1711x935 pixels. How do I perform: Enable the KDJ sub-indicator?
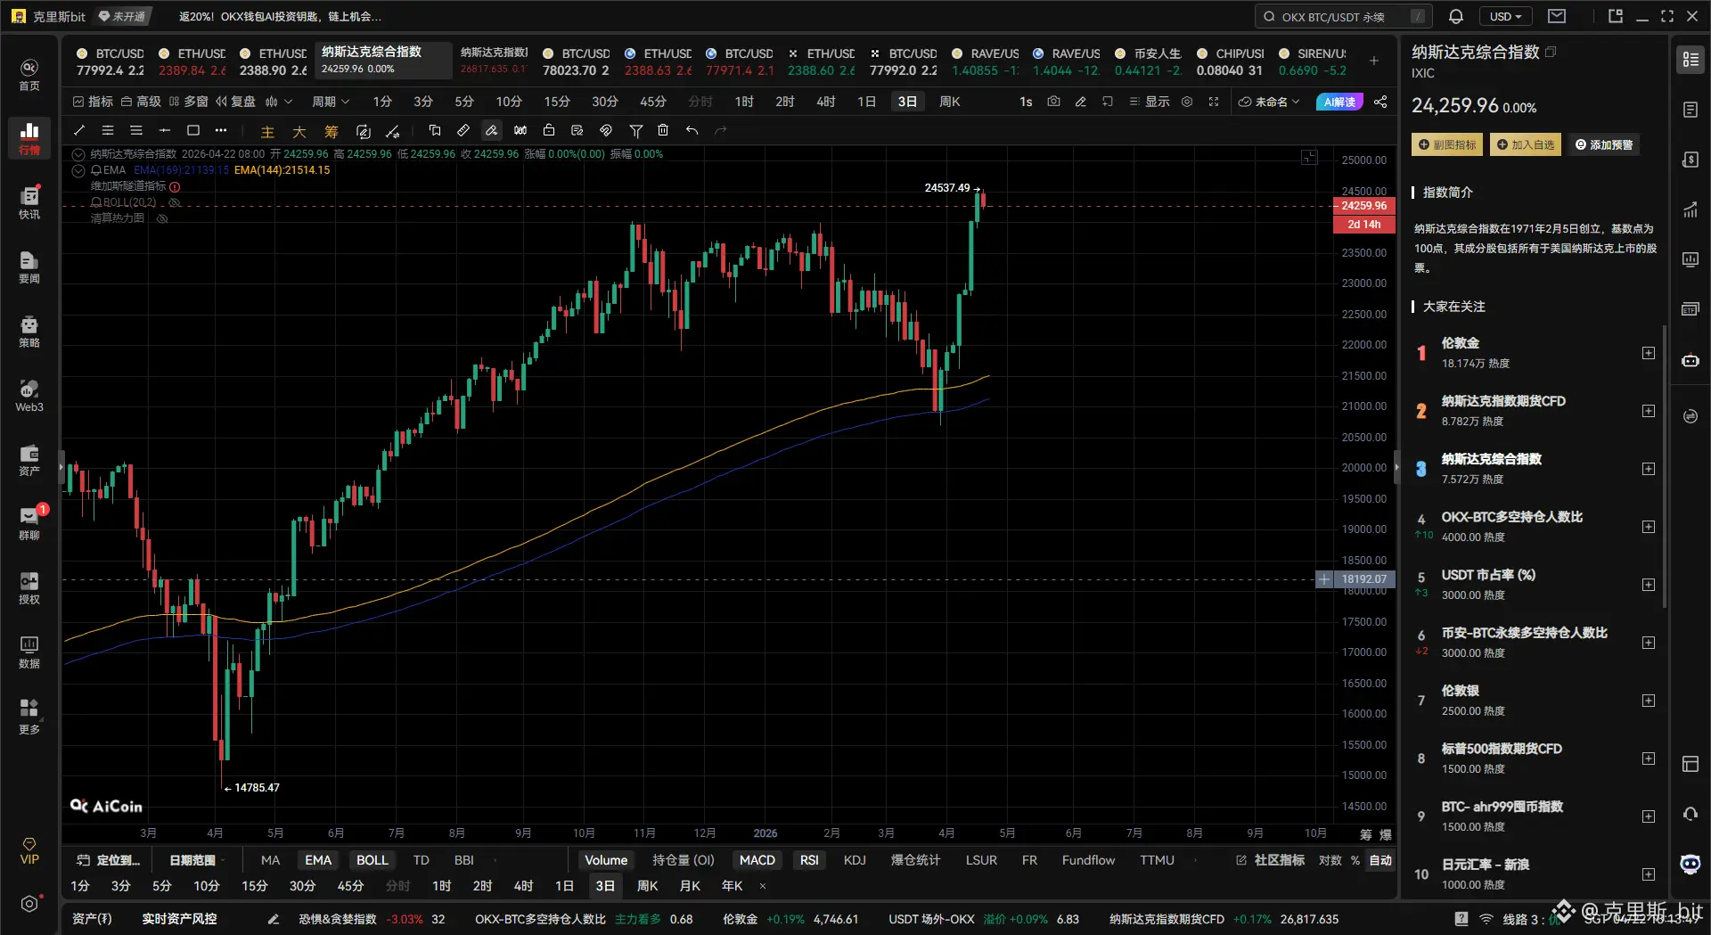[855, 860]
